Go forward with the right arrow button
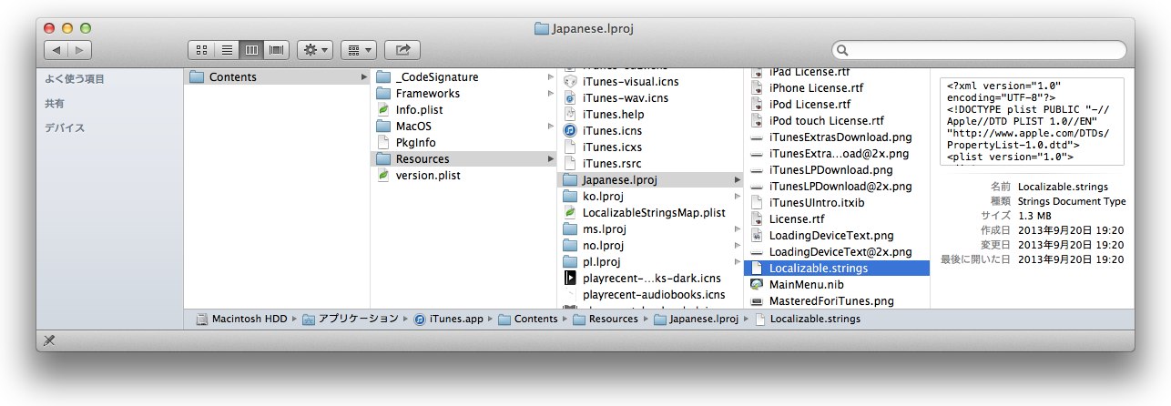Viewport: 1171px width, 406px height. click(x=80, y=50)
